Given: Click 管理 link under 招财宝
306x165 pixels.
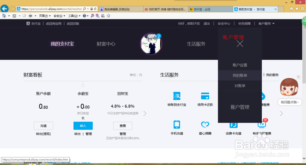Looking at the screenshot, I should [123, 134].
